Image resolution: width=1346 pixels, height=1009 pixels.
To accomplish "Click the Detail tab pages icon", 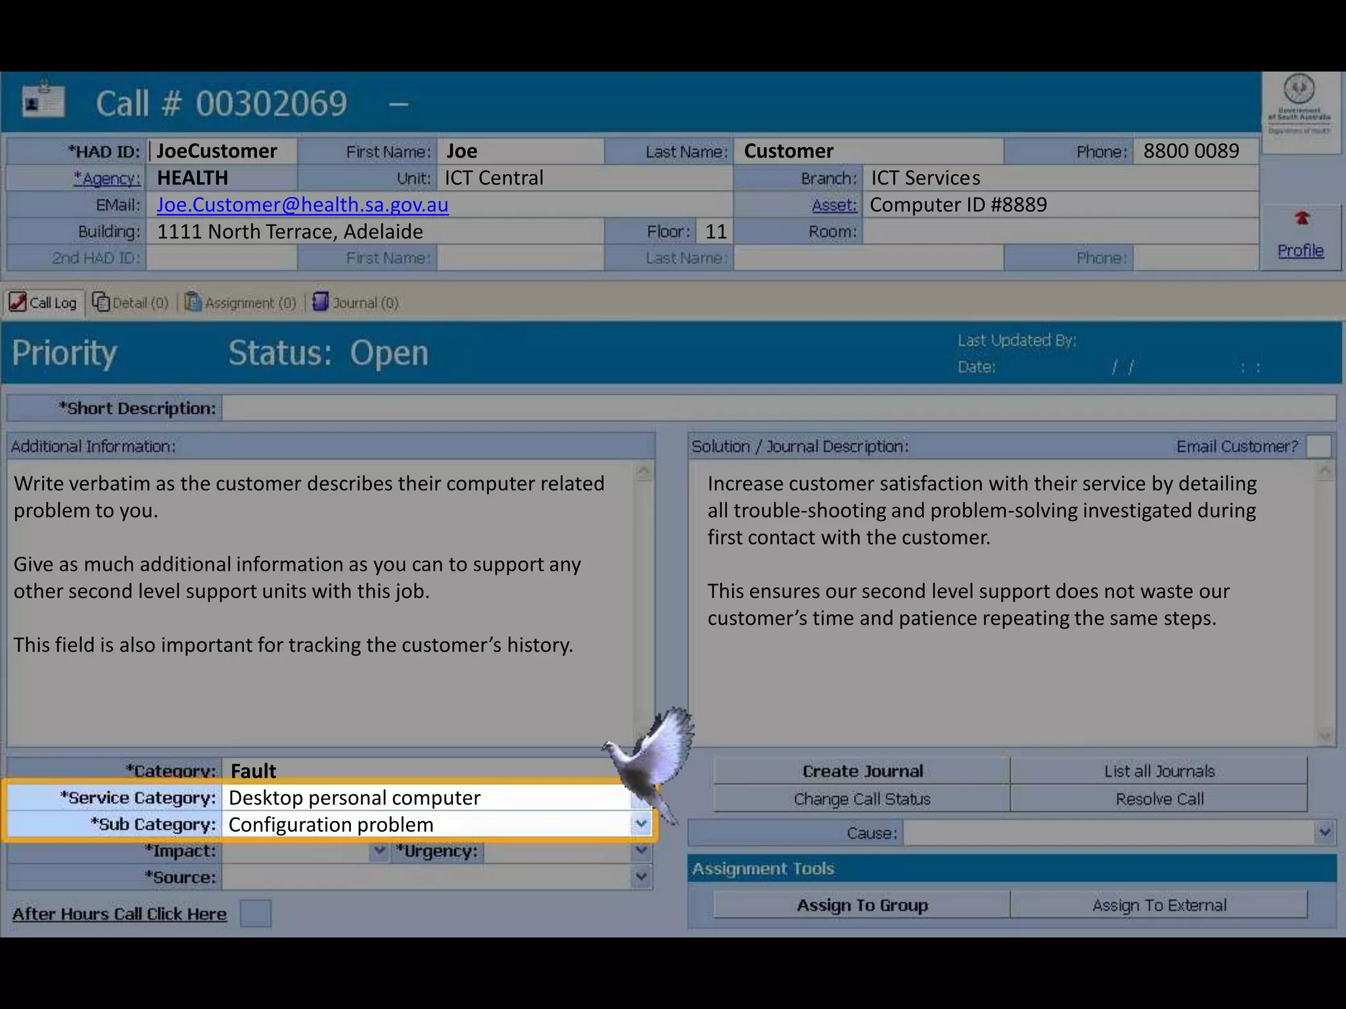I will pyautogui.click(x=101, y=302).
